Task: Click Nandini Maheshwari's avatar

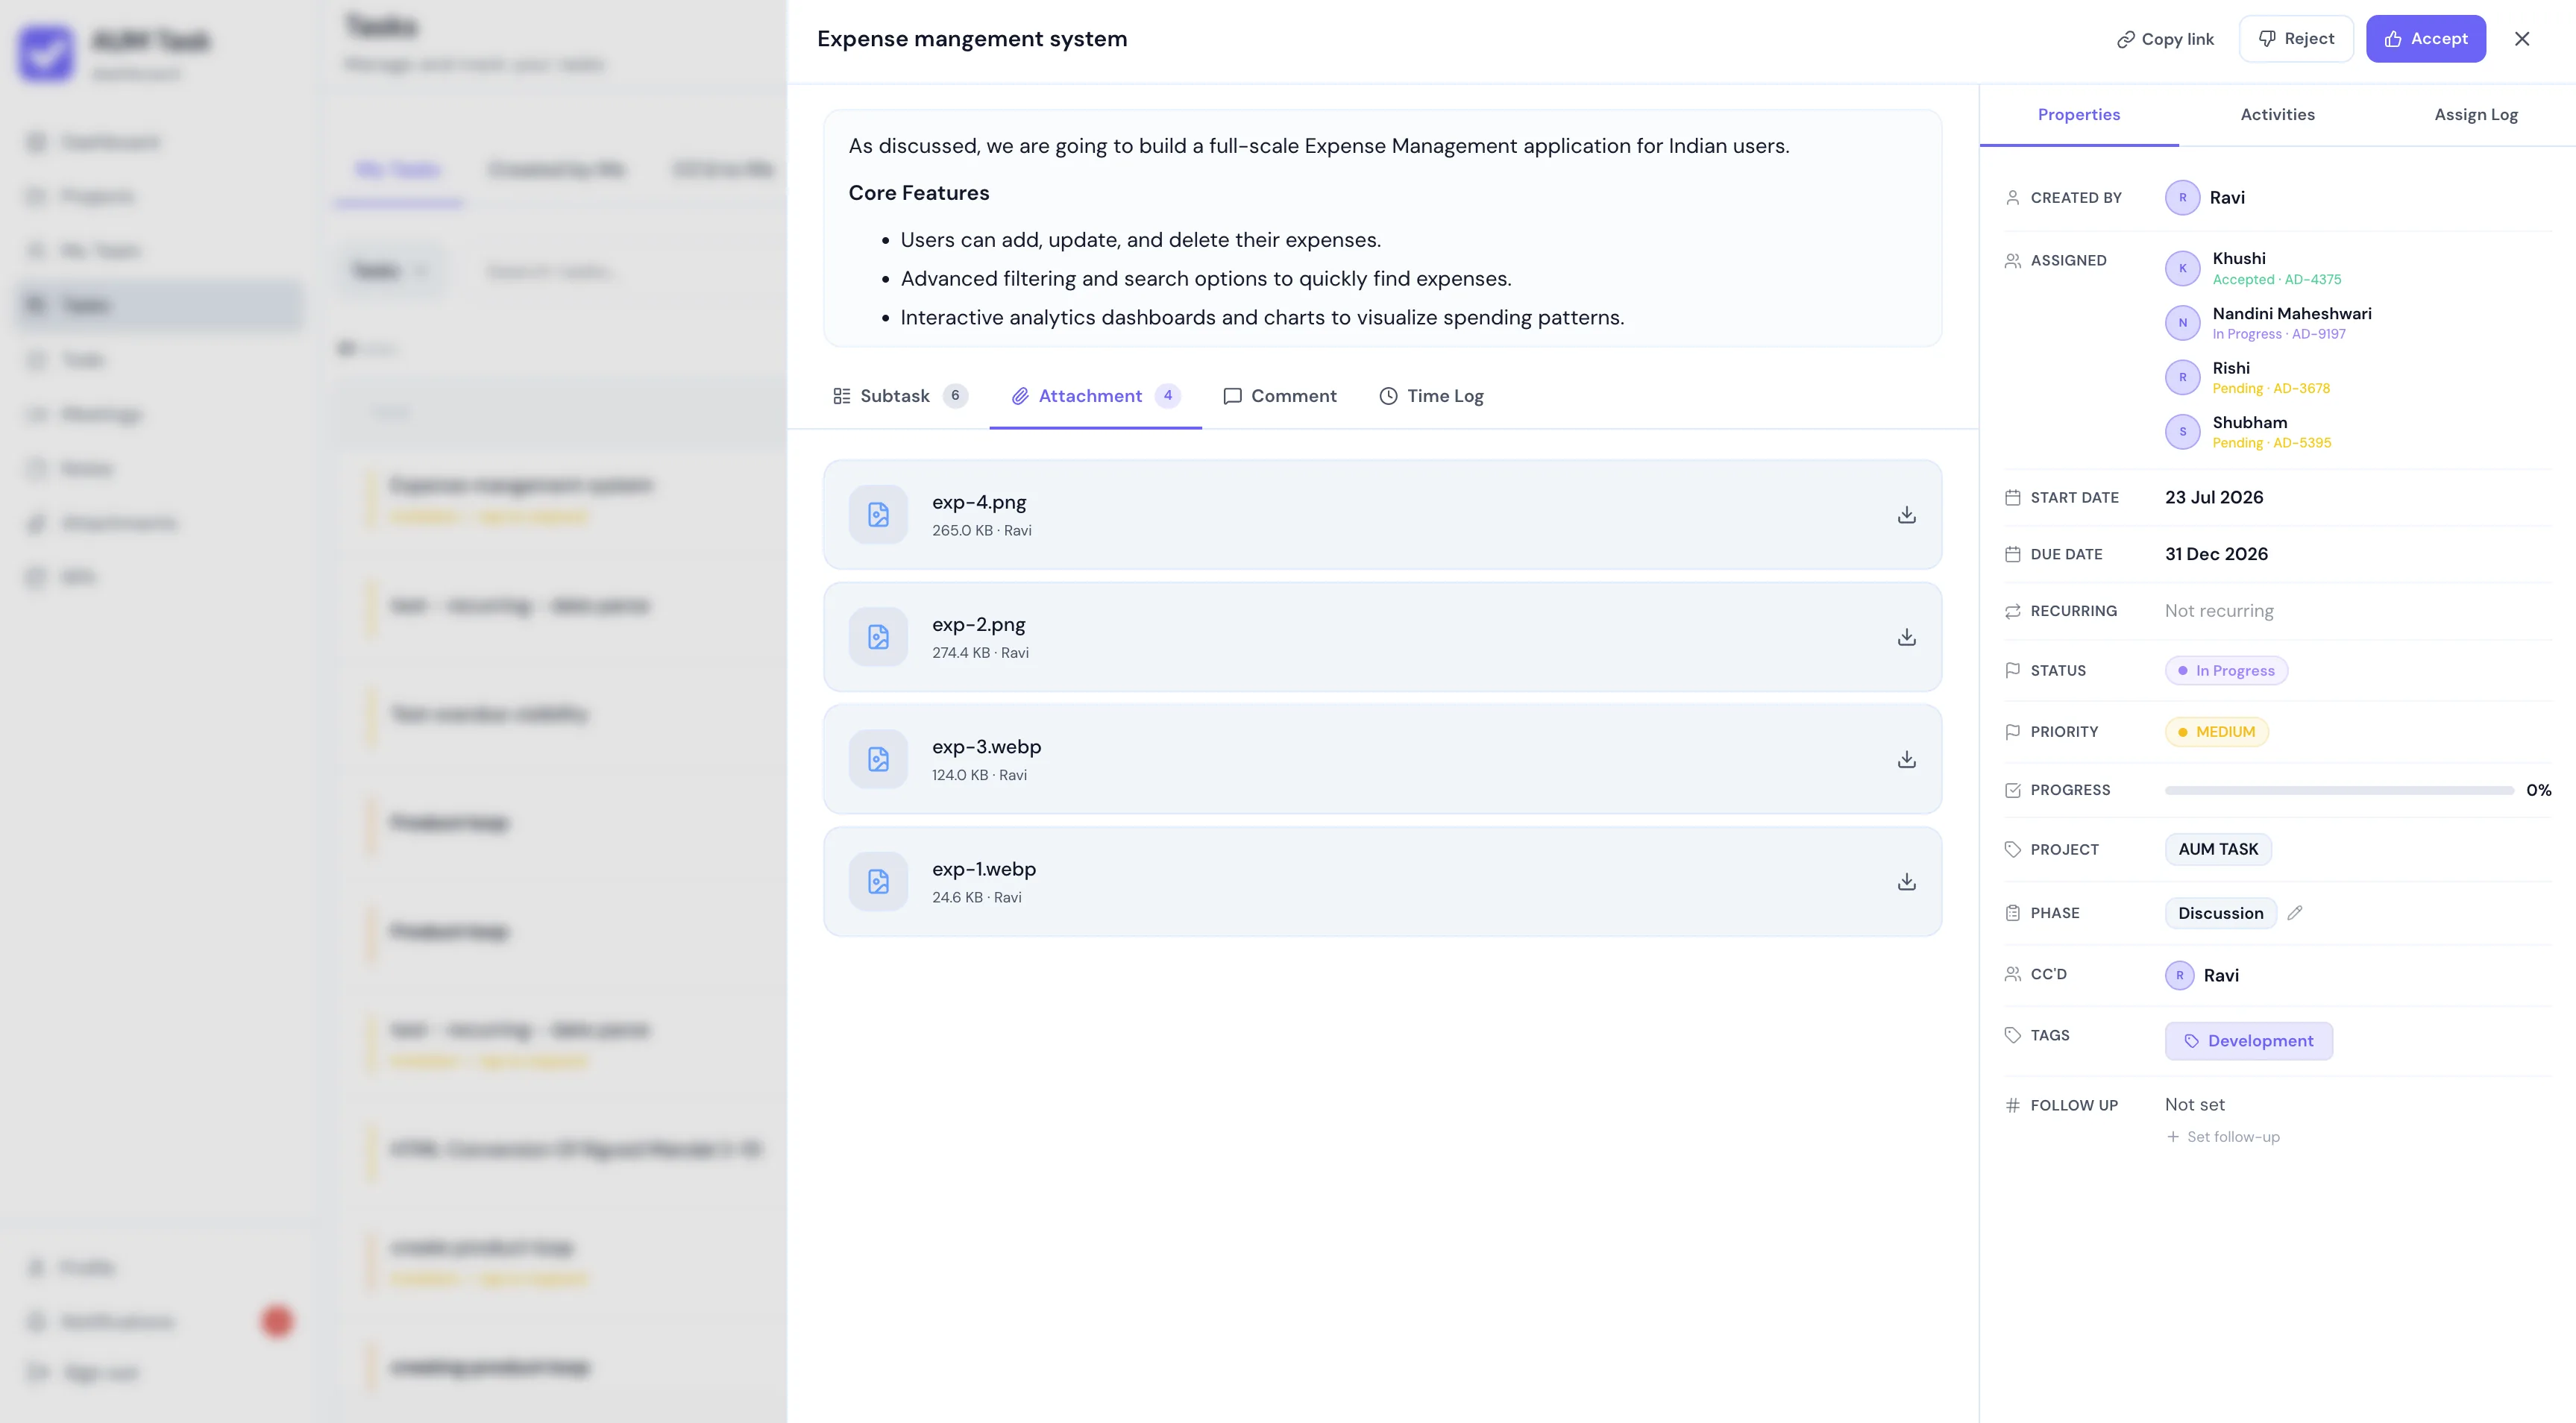Action: pyautogui.click(x=2182, y=323)
